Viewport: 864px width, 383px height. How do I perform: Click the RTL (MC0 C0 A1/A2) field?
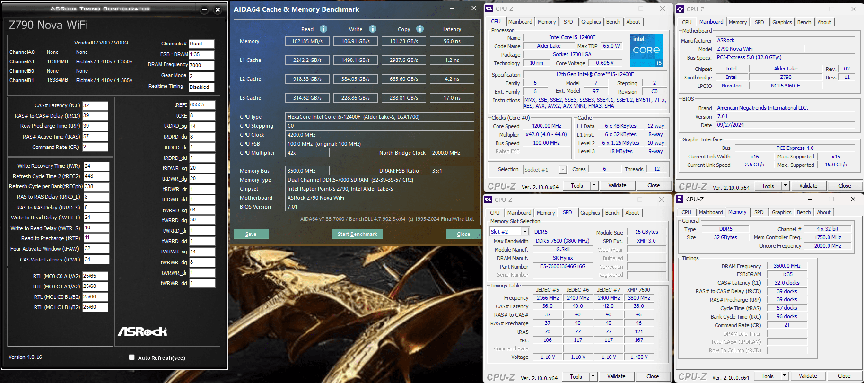95,276
